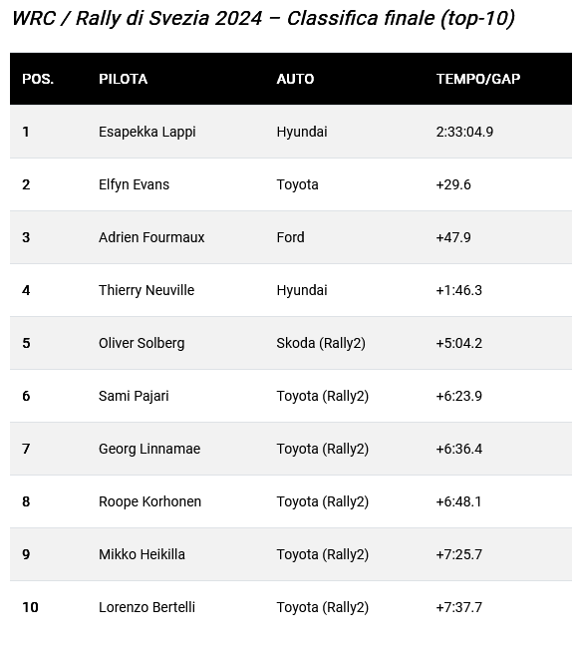Screen dimensions: 576x648
Task: Select the Esapekka Lappi driver name
Action: [147, 132]
